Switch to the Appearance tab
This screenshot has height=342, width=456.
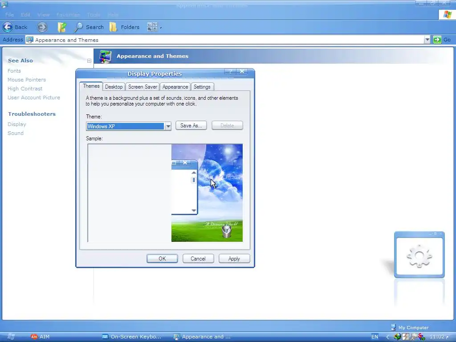175,87
